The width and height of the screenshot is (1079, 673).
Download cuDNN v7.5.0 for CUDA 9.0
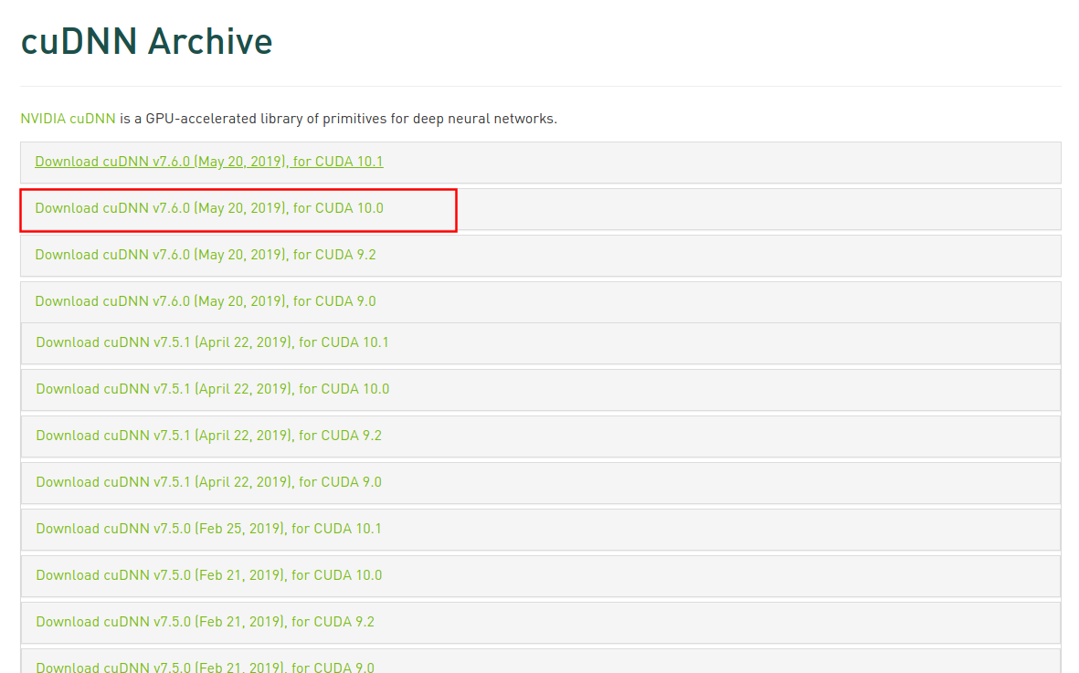pyautogui.click(x=205, y=667)
